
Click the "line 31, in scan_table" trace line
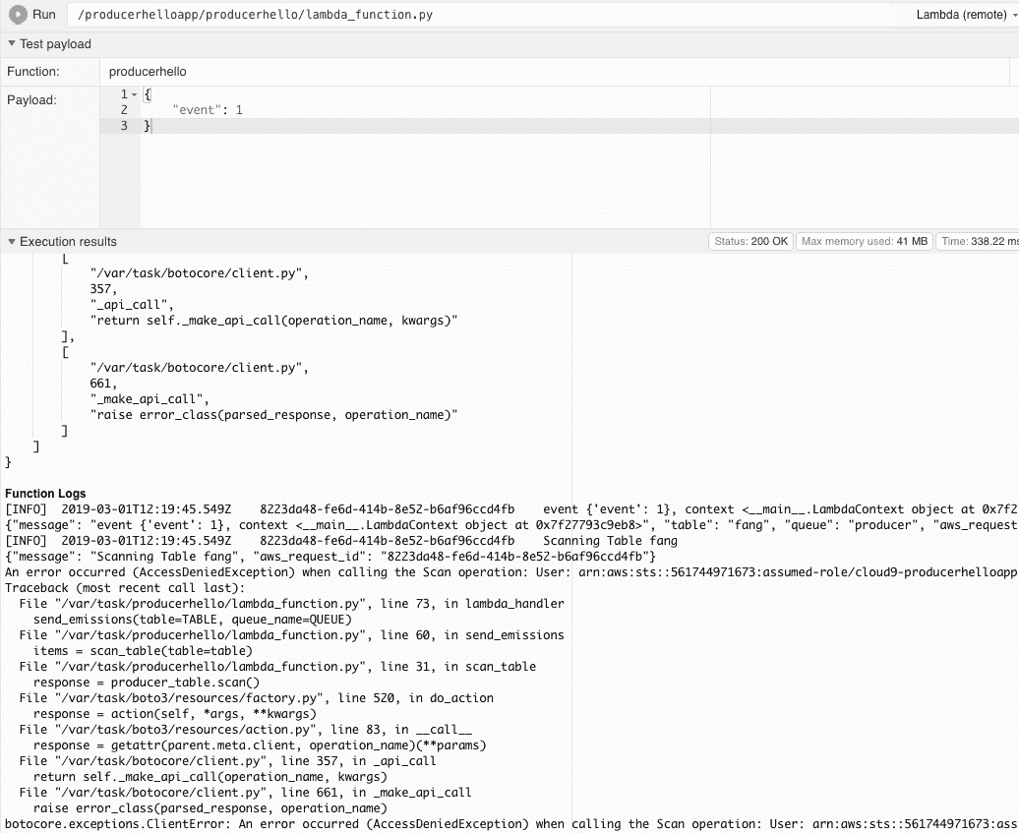tap(277, 667)
